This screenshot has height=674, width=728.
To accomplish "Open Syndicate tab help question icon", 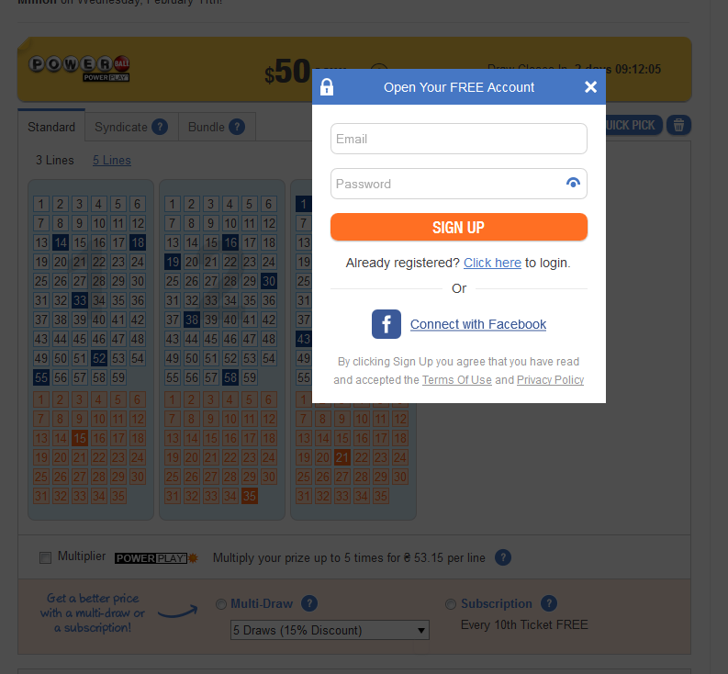I will coord(160,127).
